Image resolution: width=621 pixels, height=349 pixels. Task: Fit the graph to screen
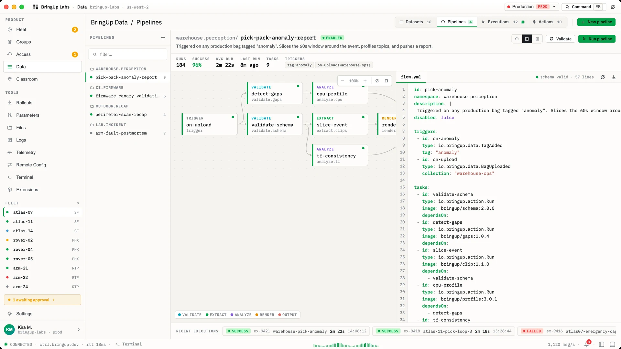pyautogui.click(x=387, y=81)
